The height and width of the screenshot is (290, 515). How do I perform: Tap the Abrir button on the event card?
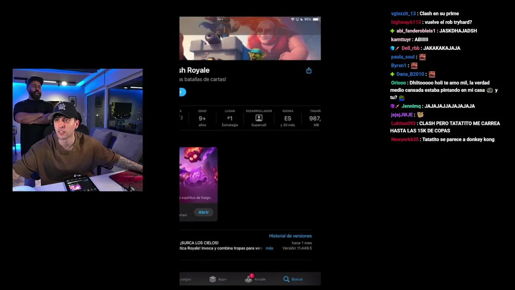tap(203, 212)
